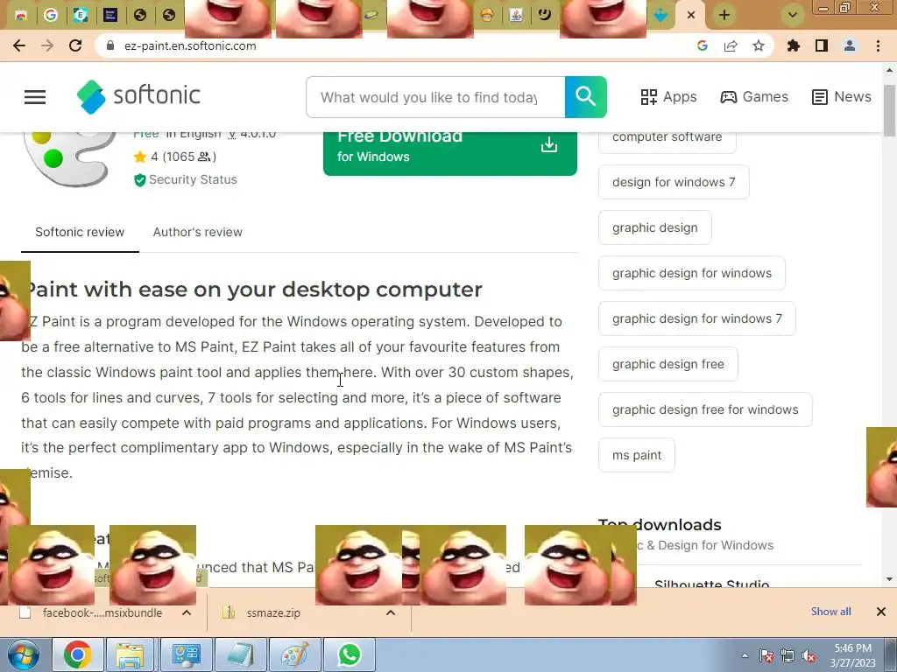Click graphic design for windows 7 tag
The width and height of the screenshot is (897, 672).
tap(696, 318)
